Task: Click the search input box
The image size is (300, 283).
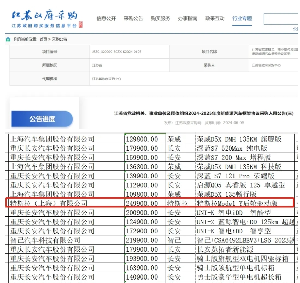Action: [x=281, y=19]
